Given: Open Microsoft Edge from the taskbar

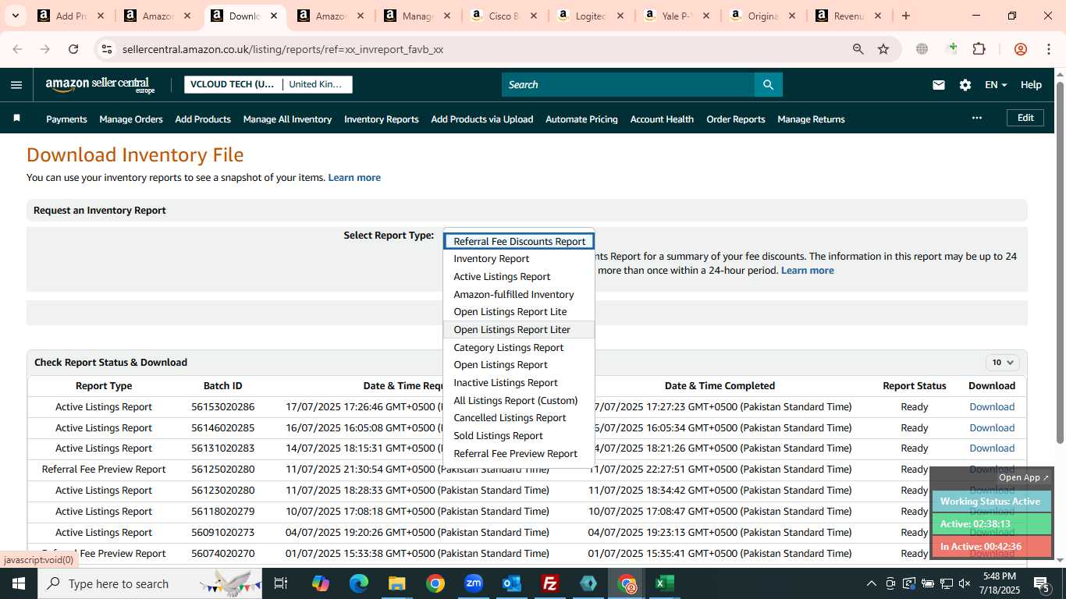Looking at the screenshot, I should (x=359, y=583).
